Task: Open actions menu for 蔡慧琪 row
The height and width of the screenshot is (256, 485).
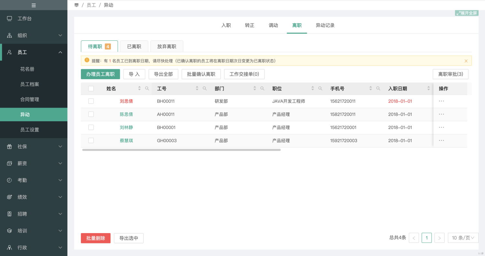Action: (441, 140)
